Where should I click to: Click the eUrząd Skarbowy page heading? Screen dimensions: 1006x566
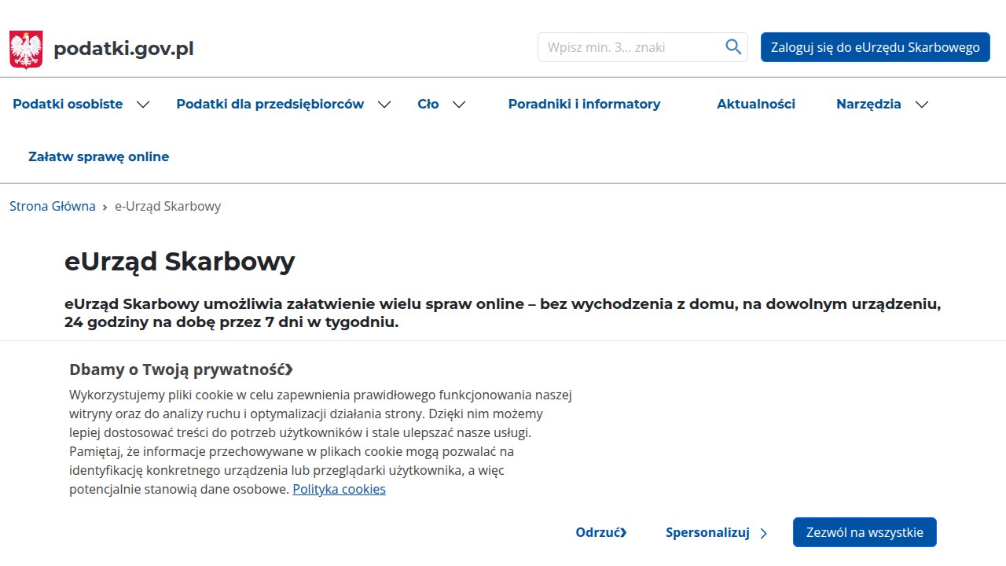[x=180, y=261]
